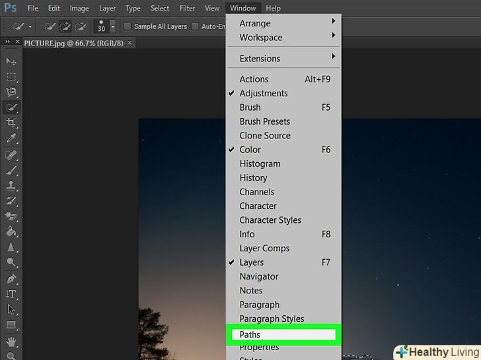This screenshot has height=360, width=481.
Task: Click the Vertical Type tool
Action: click(x=11, y=294)
